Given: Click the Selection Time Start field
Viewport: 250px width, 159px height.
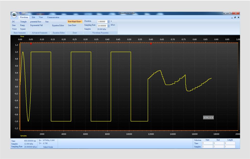Looking at the screenshot, I should pyautogui.click(x=207, y=143).
